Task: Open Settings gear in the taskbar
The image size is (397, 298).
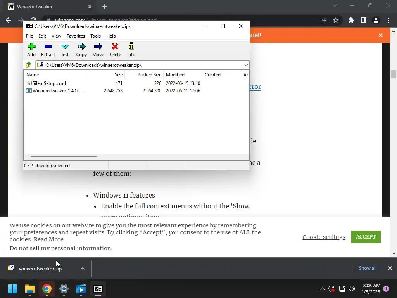Action: click(x=64, y=289)
